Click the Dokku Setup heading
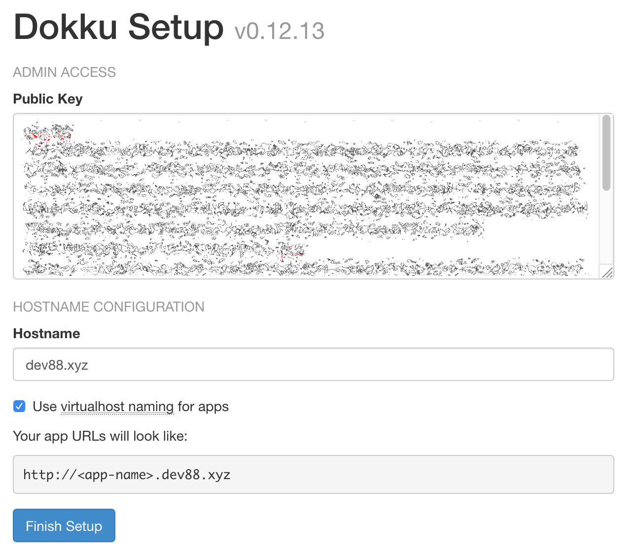Screen dimensions: 638x557 (x=118, y=27)
